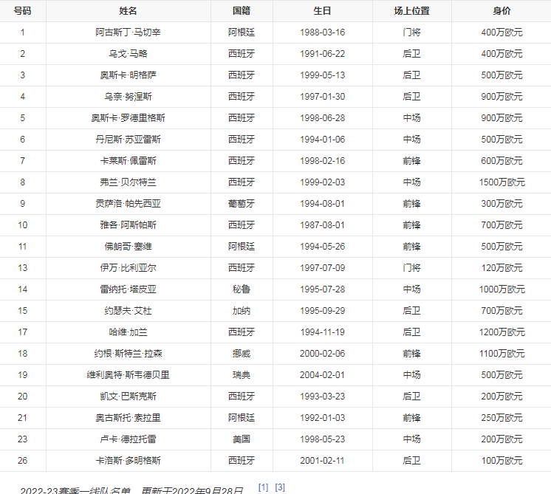Click the 号码 column header

22,11
